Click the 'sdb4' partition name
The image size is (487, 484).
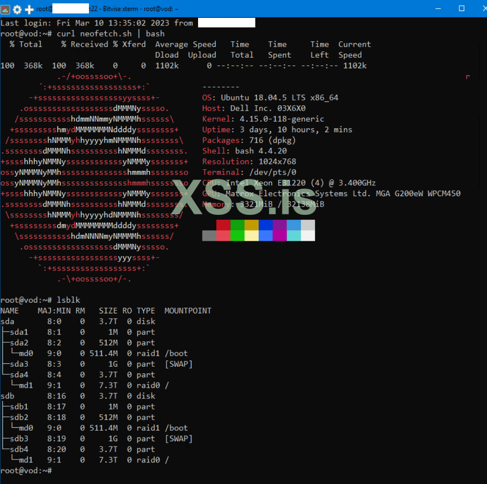coord(19,449)
